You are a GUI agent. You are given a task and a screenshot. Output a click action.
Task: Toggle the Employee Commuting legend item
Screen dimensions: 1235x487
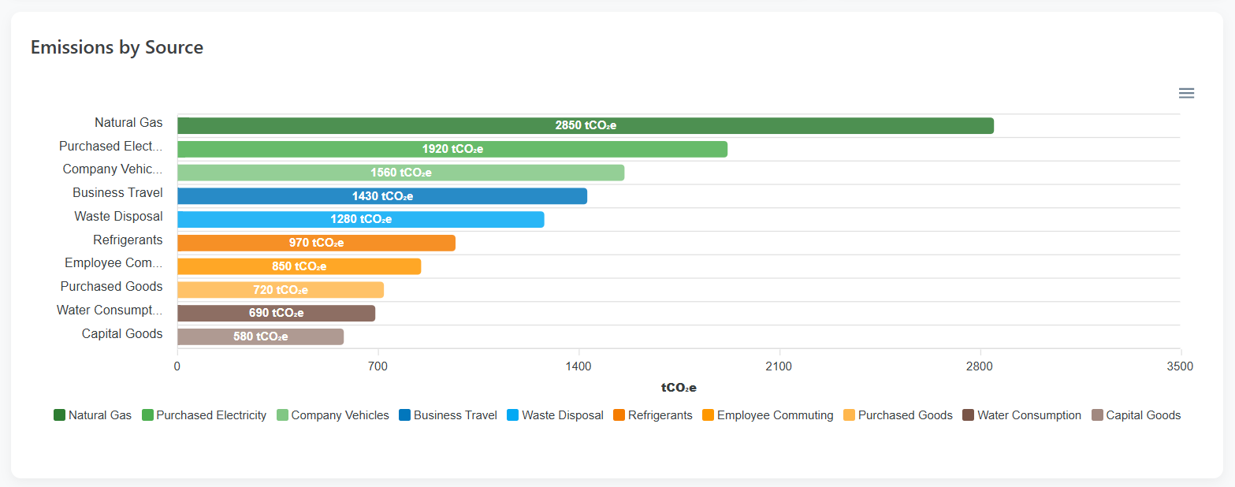pyautogui.click(x=767, y=415)
